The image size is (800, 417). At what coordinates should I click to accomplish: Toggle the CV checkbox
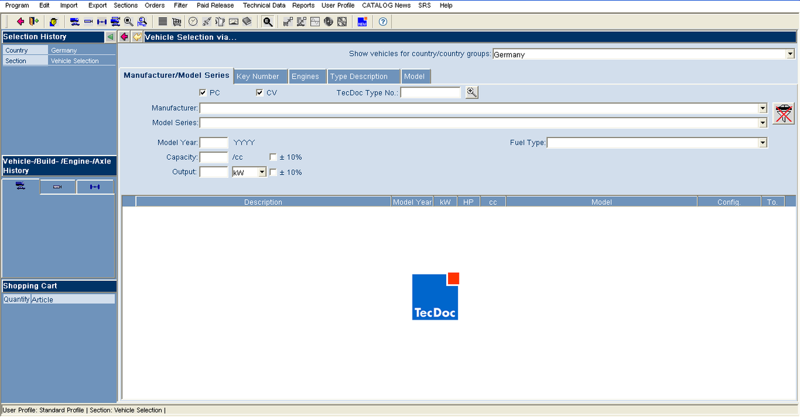(260, 92)
